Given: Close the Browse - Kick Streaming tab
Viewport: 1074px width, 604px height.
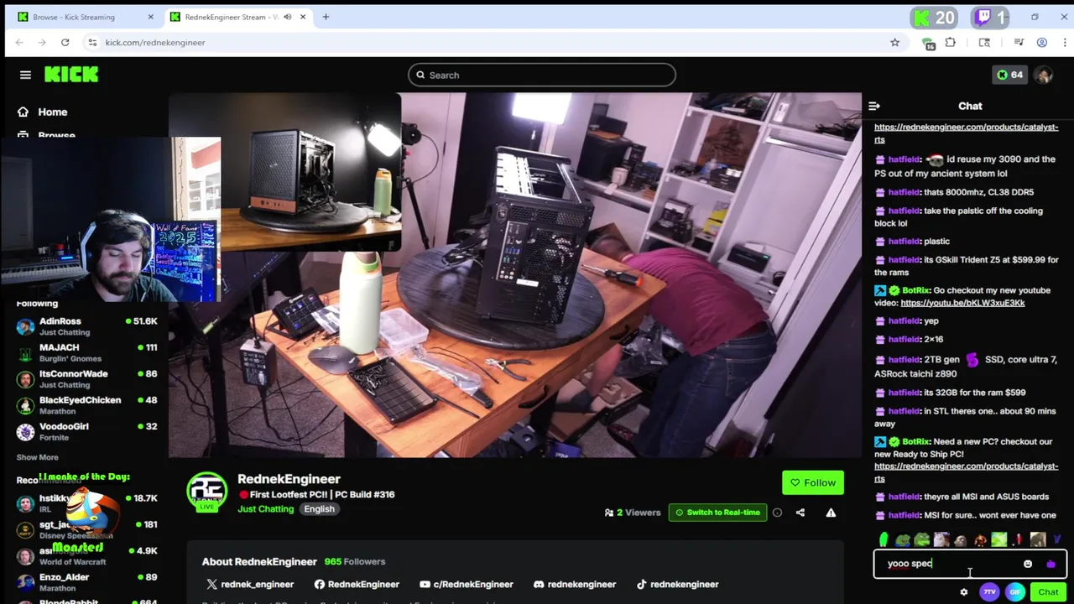Looking at the screenshot, I should click(x=150, y=17).
